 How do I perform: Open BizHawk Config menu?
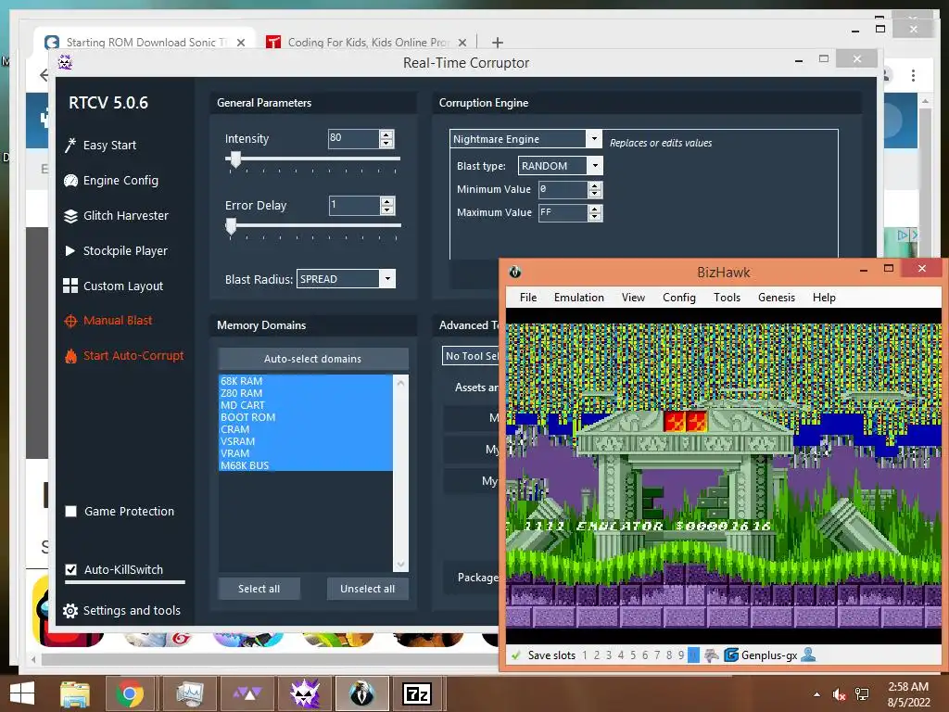point(679,298)
